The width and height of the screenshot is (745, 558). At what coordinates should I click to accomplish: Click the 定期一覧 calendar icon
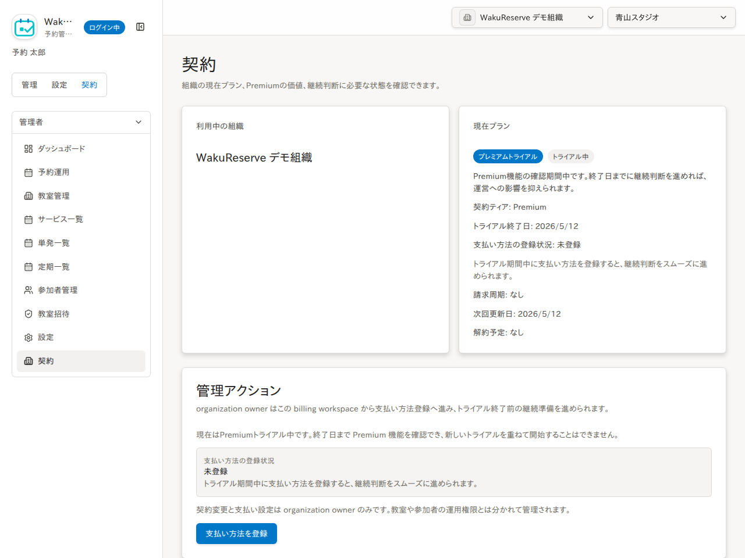[29, 267]
